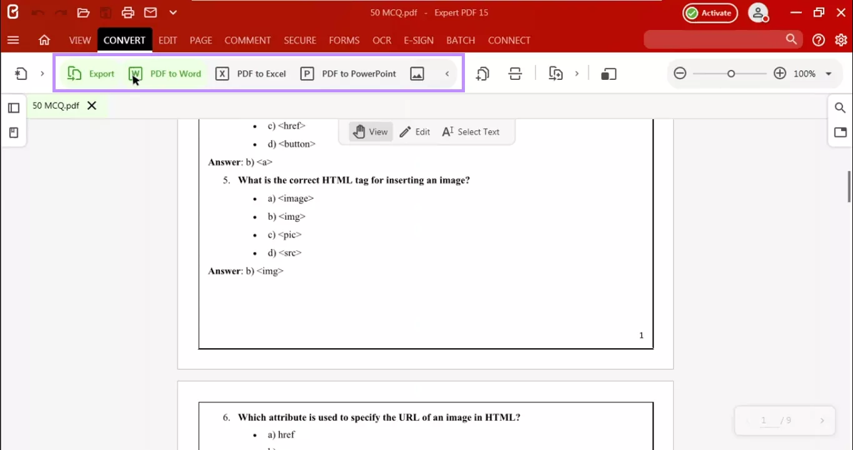Image resolution: width=853 pixels, height=450 pixels.
Task: Switch to Edit mode in the floating toolbar
Action: pyautogui.click(x=414, y=132)
